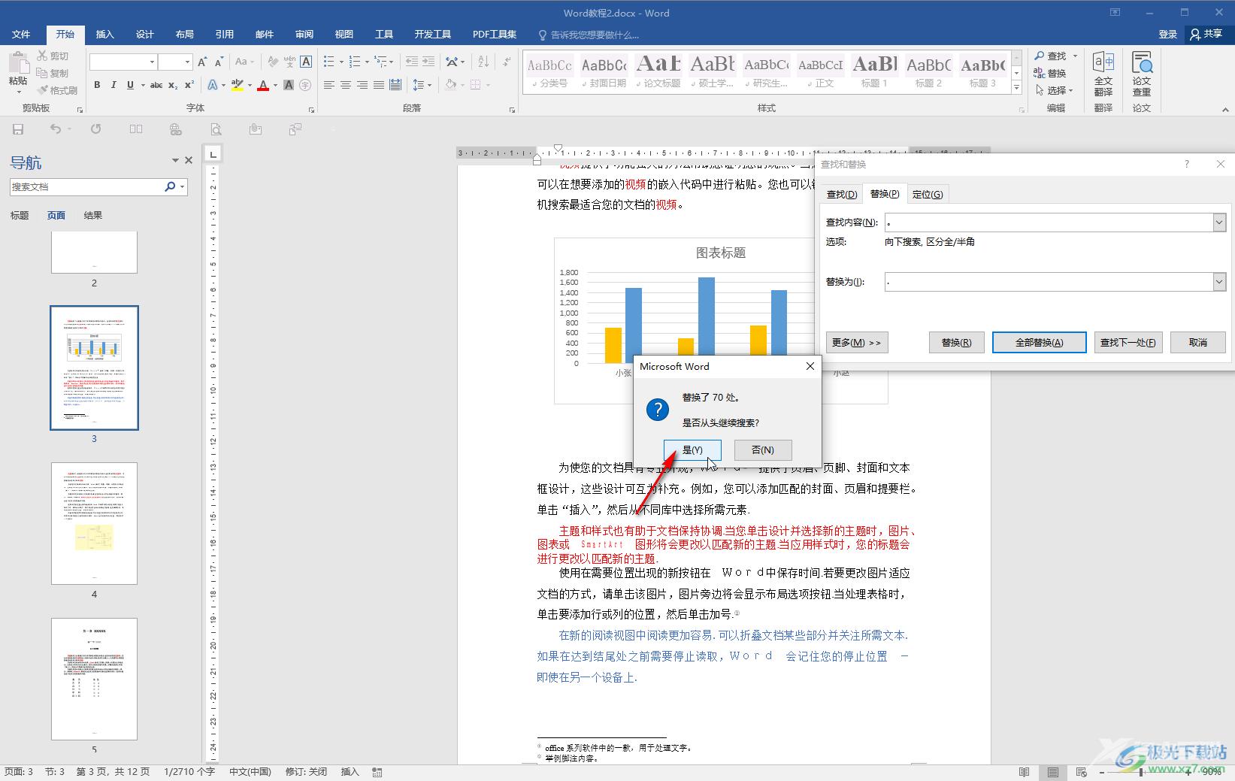Click the 搜索文档 search input field
The width and height of the screenshot is (1235, 781).
point(86,186)
